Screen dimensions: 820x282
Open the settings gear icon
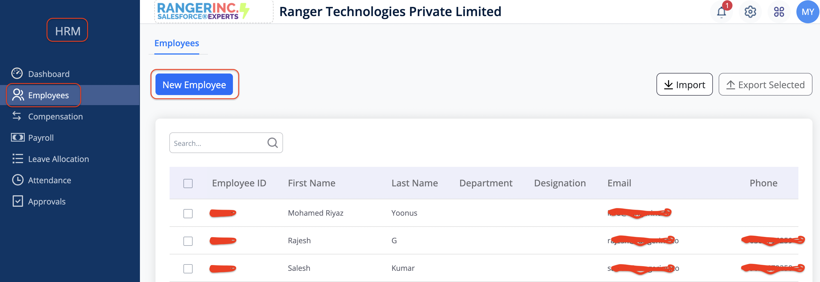click(750, 12)
